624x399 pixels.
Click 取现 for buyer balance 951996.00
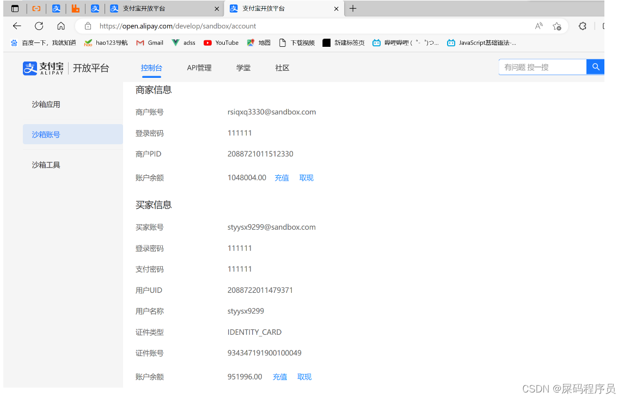(304, 377)
